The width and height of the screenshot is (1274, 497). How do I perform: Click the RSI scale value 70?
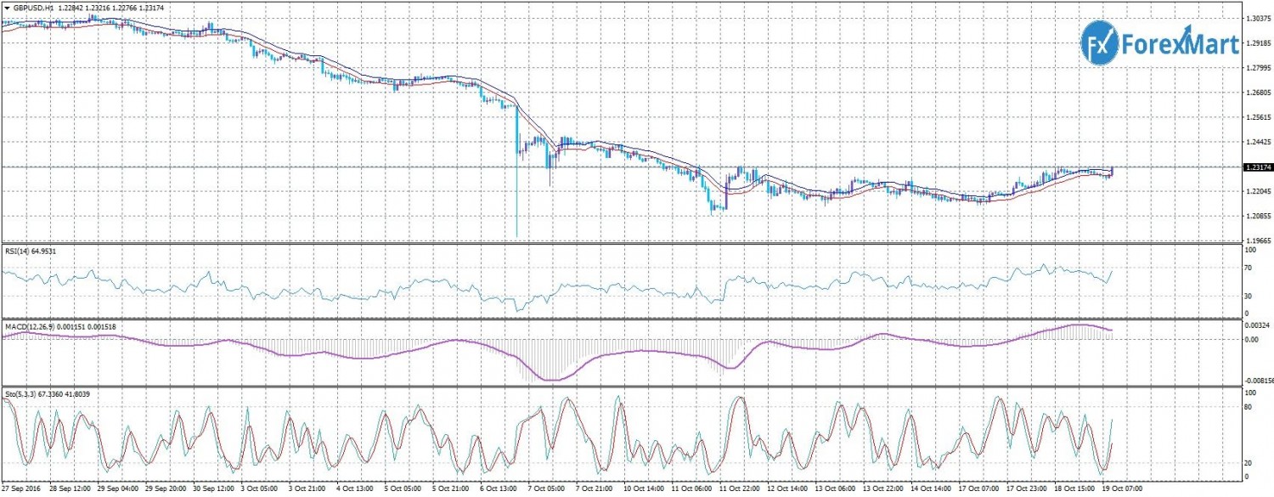[1249, 268]
